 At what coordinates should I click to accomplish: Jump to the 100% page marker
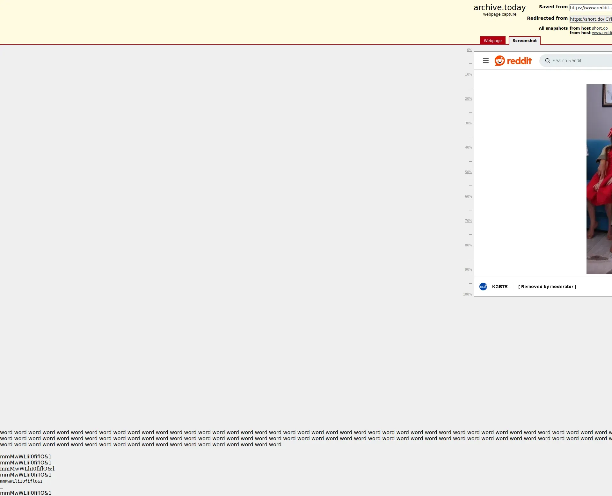tap(467, 294)
